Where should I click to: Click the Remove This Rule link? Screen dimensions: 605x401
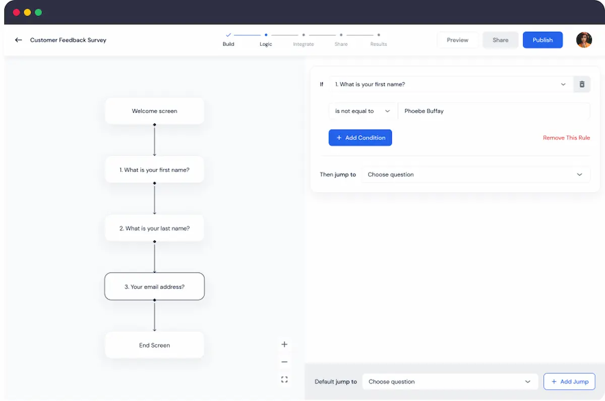coord(566,138)
